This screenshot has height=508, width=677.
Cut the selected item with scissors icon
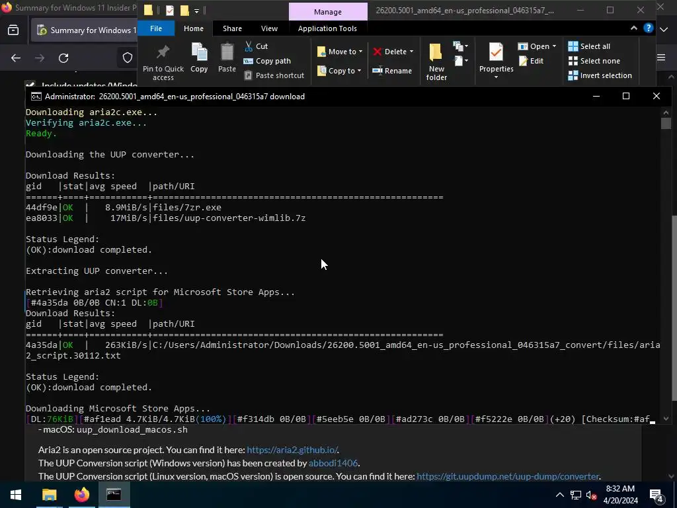tap(256, 46)
